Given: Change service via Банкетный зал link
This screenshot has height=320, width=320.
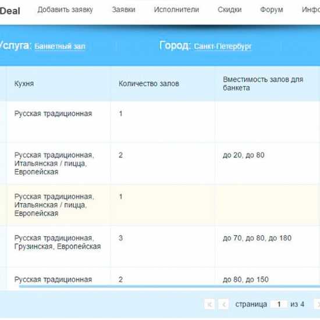Looking at the screenshot, I should coord(60,47).
